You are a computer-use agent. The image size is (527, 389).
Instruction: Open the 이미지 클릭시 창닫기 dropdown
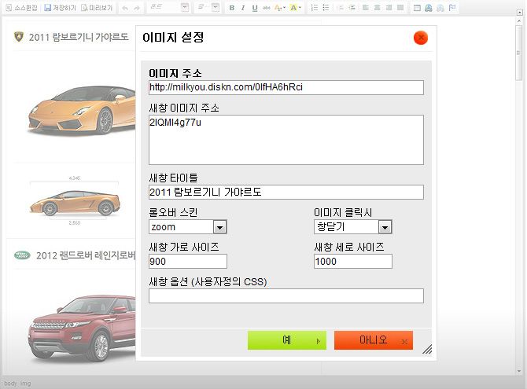coord(352,227)
